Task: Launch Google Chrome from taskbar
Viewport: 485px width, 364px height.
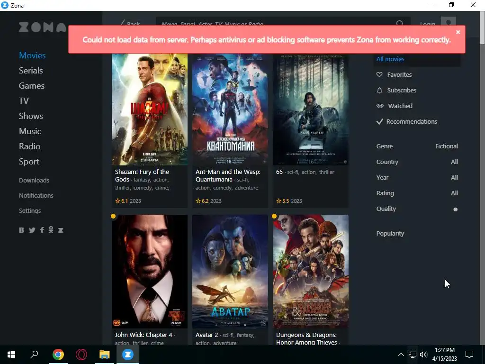Action: tap(58, 355)
